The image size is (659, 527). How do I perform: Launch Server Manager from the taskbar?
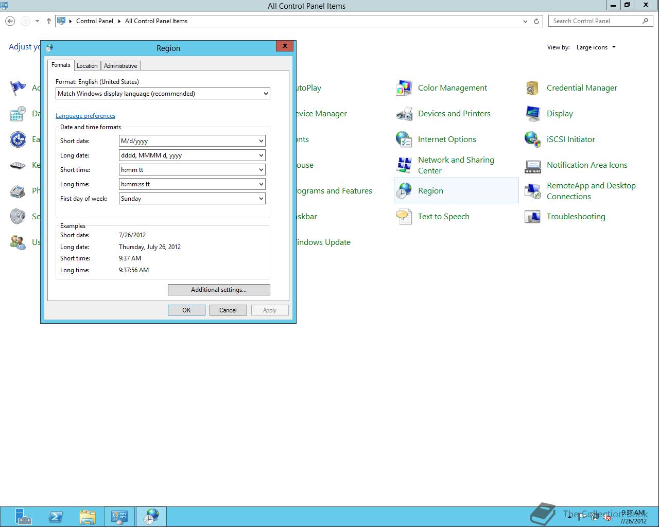(23, 517)
